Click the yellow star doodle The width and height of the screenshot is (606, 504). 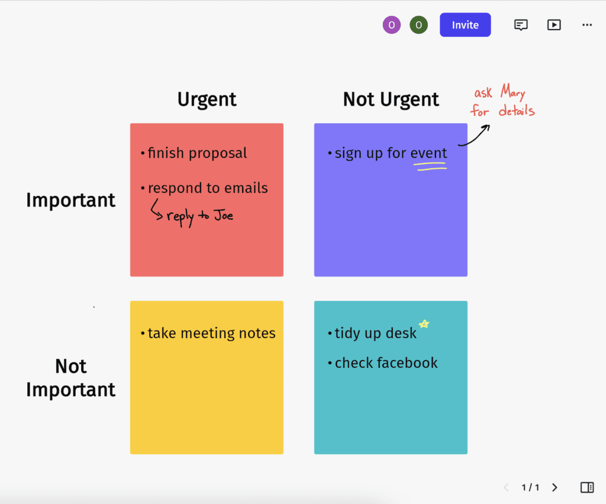pyautogui.click(x=424, y=324)
